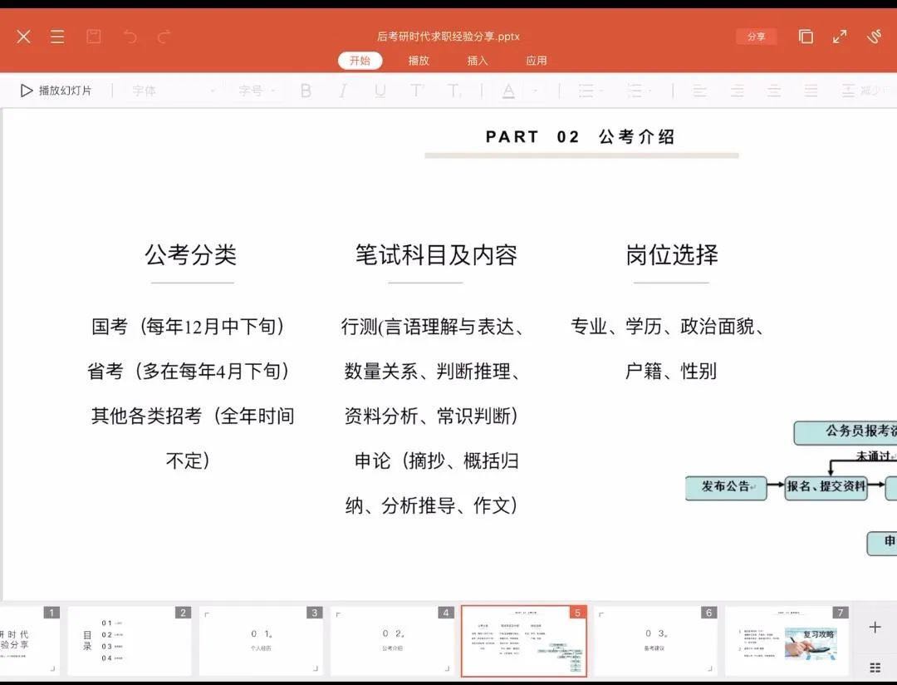Toggle underline formatting
The height and width of the screenshot is (685, 897).
380,91
